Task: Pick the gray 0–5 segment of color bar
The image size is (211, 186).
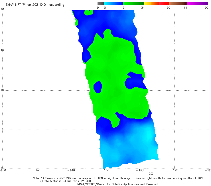Action: coord(101,3)
